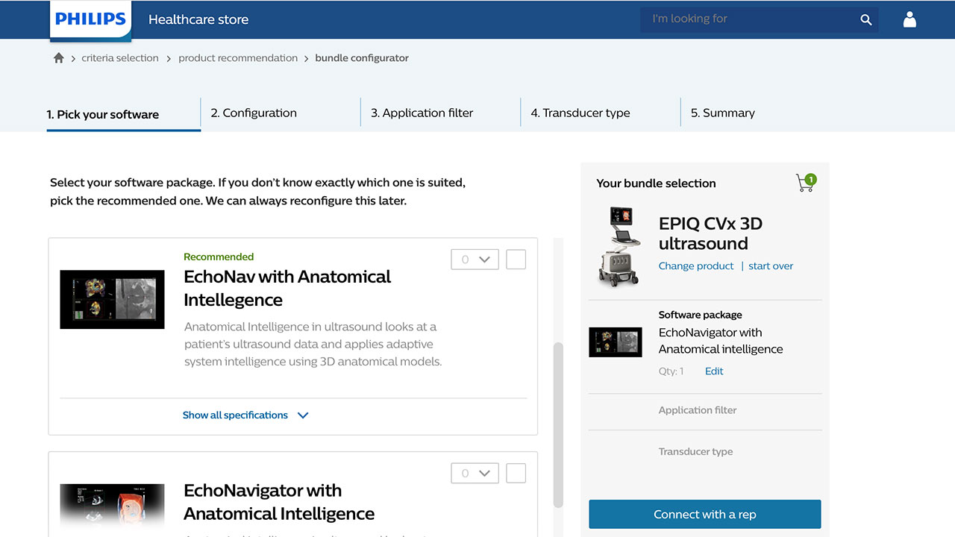Click the I'm looking for search field

click(x=750, y=19)
